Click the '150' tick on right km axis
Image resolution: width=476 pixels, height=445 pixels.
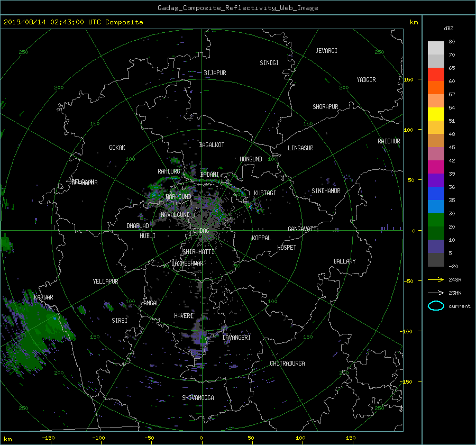coord(408,79)
